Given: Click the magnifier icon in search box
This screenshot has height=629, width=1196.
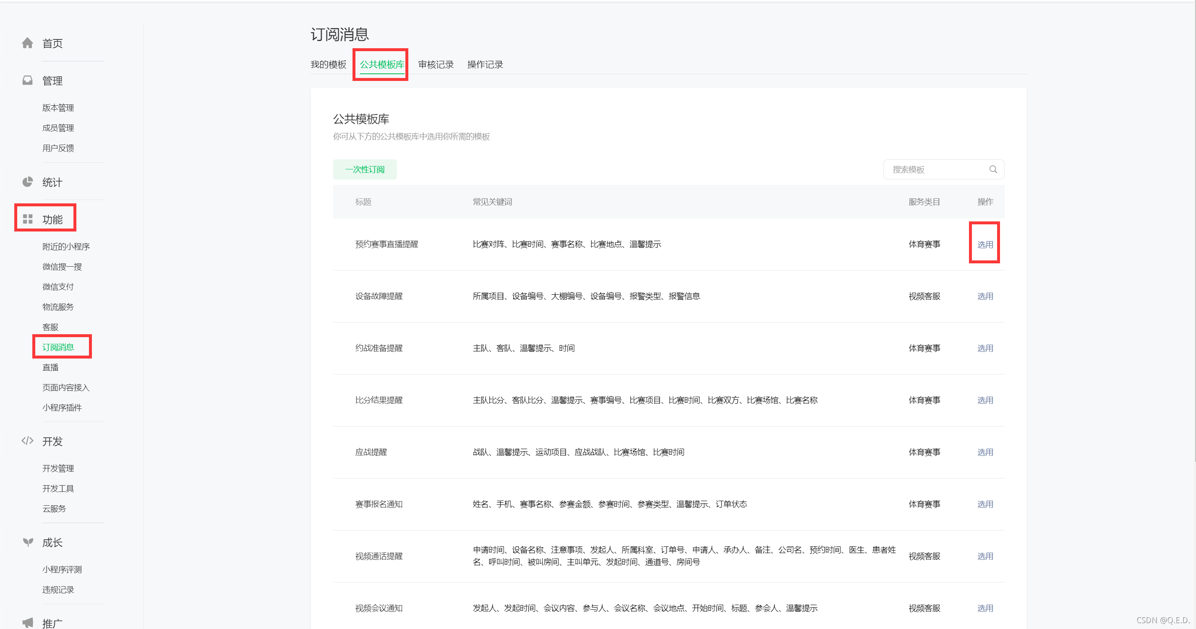Looking at the screenshot, I should (x=992, y=169).
